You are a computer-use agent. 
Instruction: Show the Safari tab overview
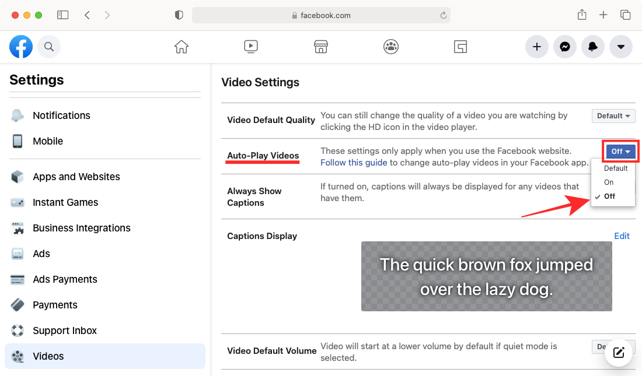(625, 15)
